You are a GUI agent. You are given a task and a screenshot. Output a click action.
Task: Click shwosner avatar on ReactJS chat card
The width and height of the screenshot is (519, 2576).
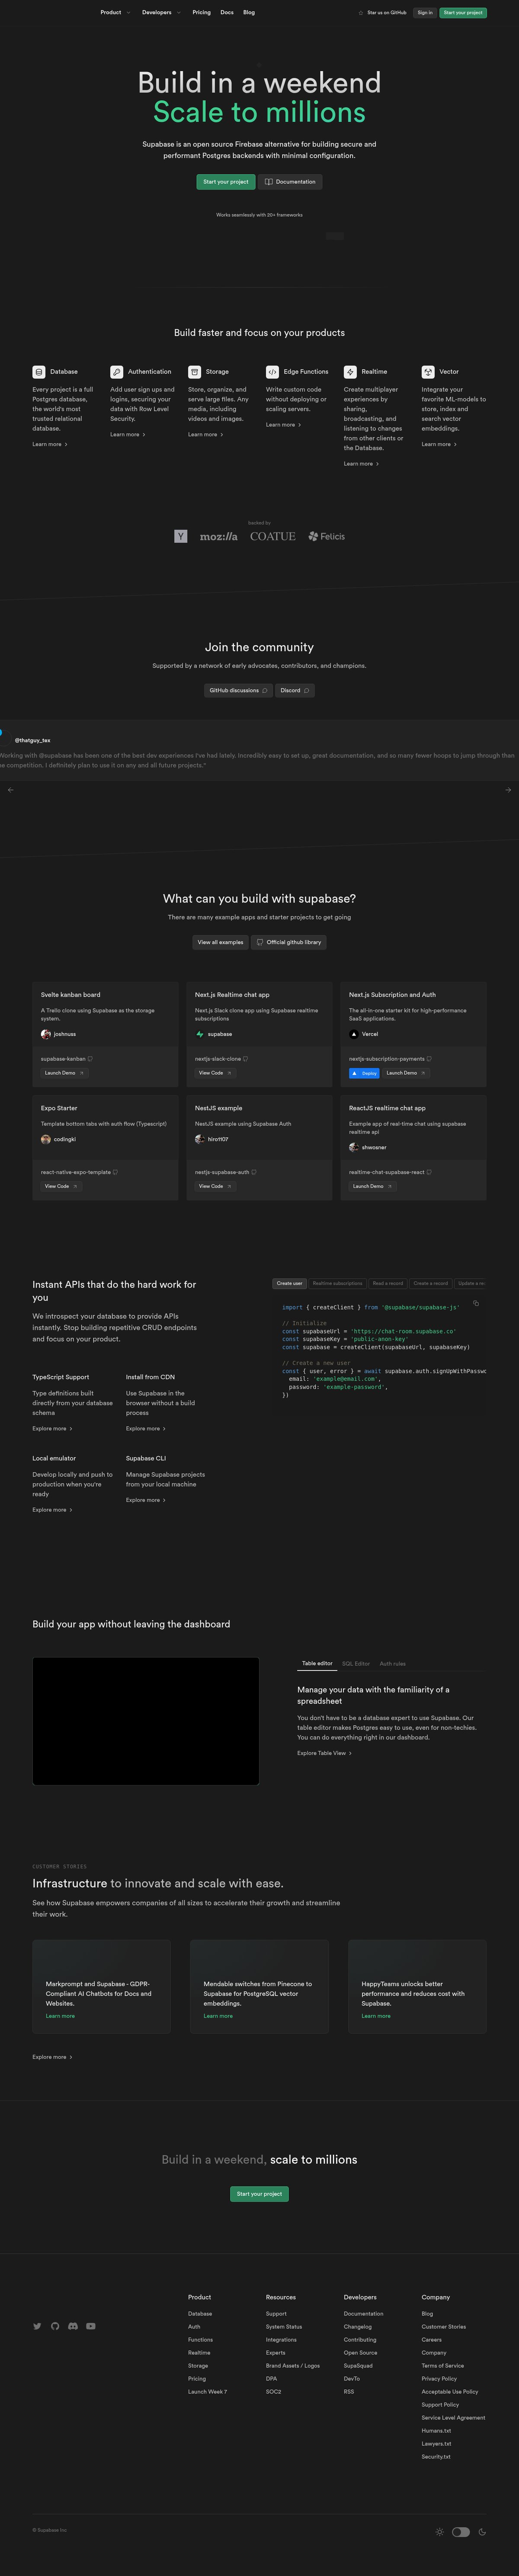tap(354, 1147)
